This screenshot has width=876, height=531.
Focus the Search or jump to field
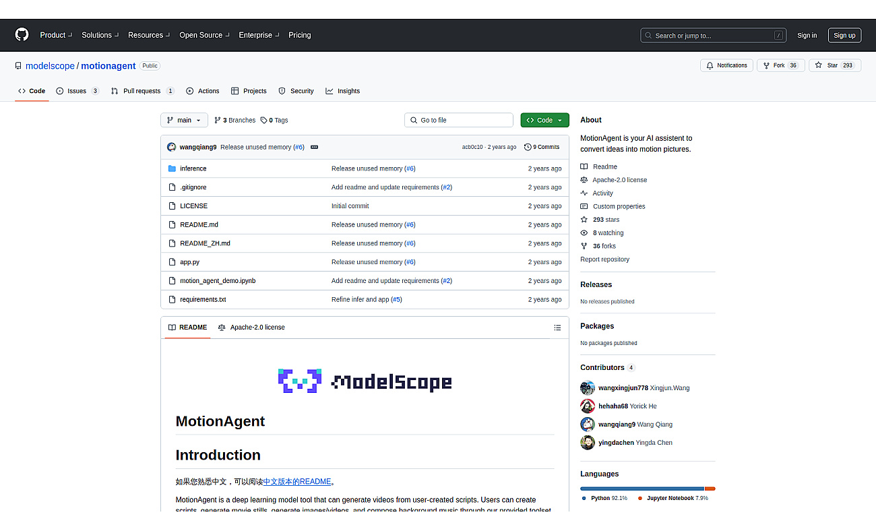coord(713,35)
